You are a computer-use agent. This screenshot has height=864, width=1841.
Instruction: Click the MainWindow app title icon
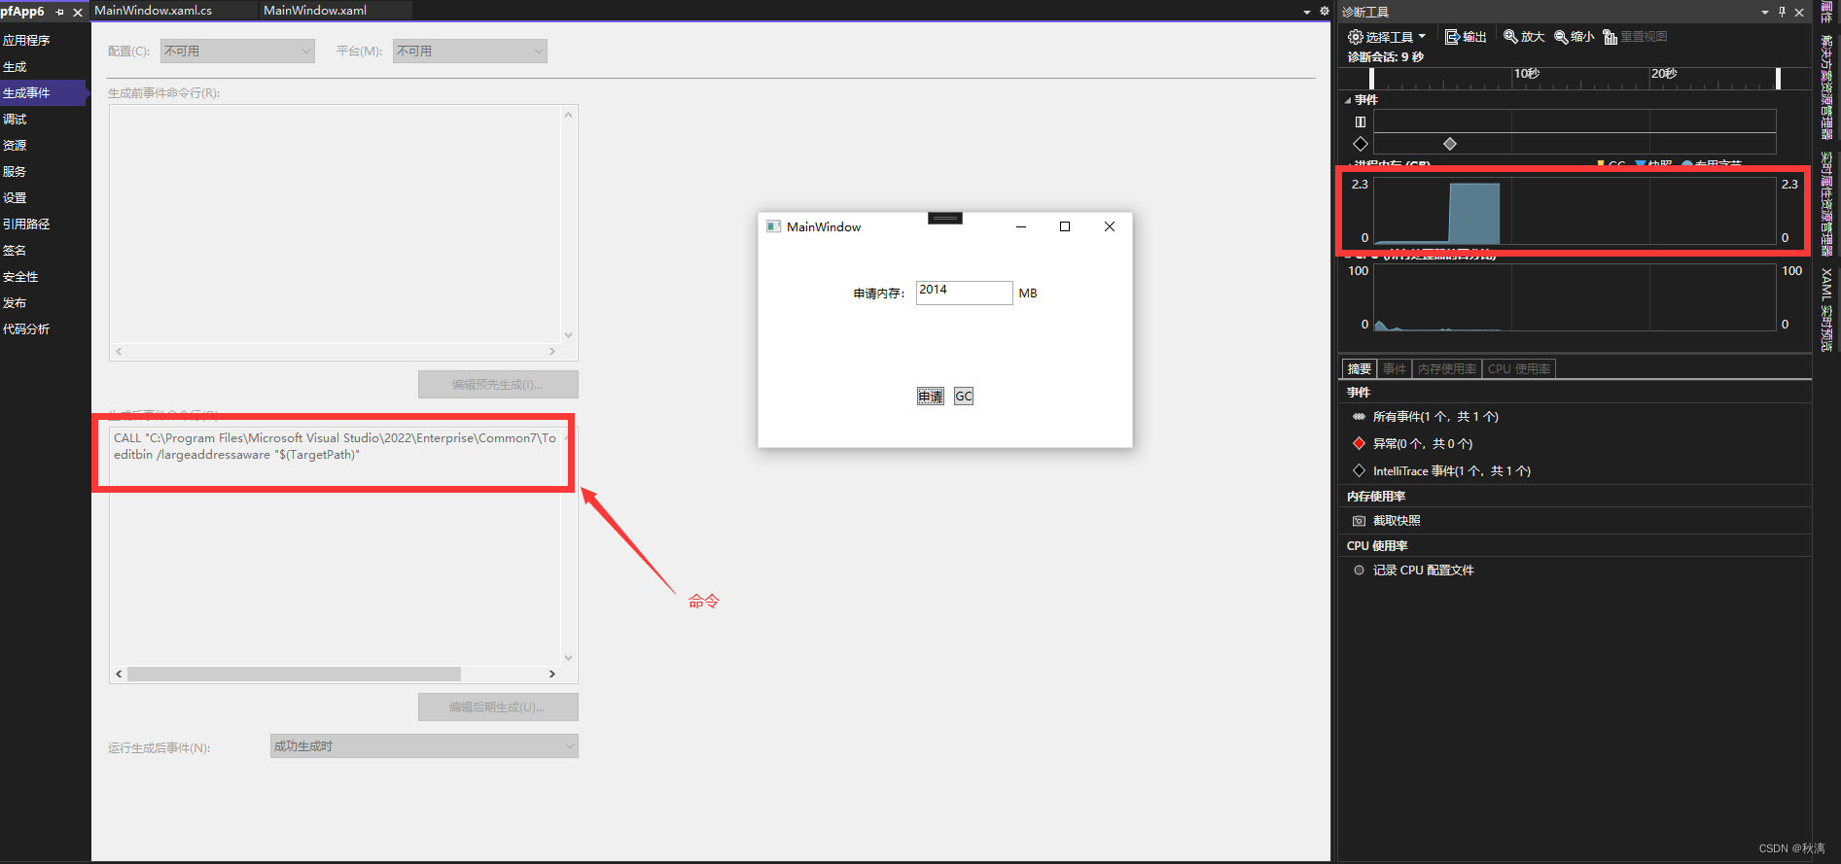pyautogui.click(x=774, y=226)
